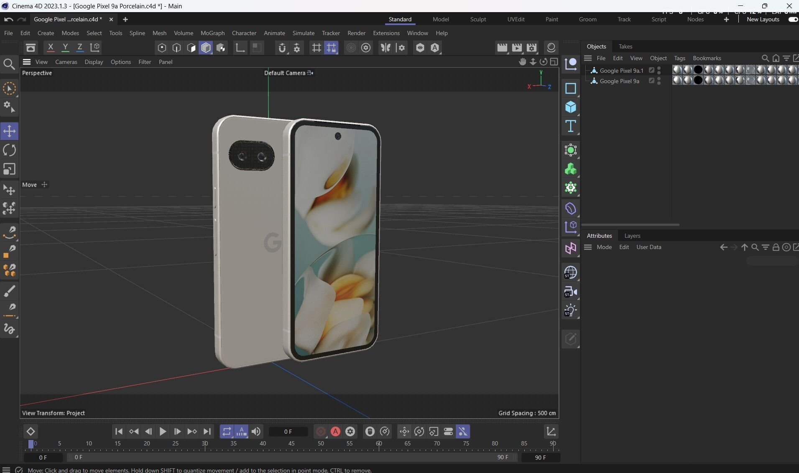Click the Undo arrow
This screenshot has height=473, width=799.
[x=8, y=19]
